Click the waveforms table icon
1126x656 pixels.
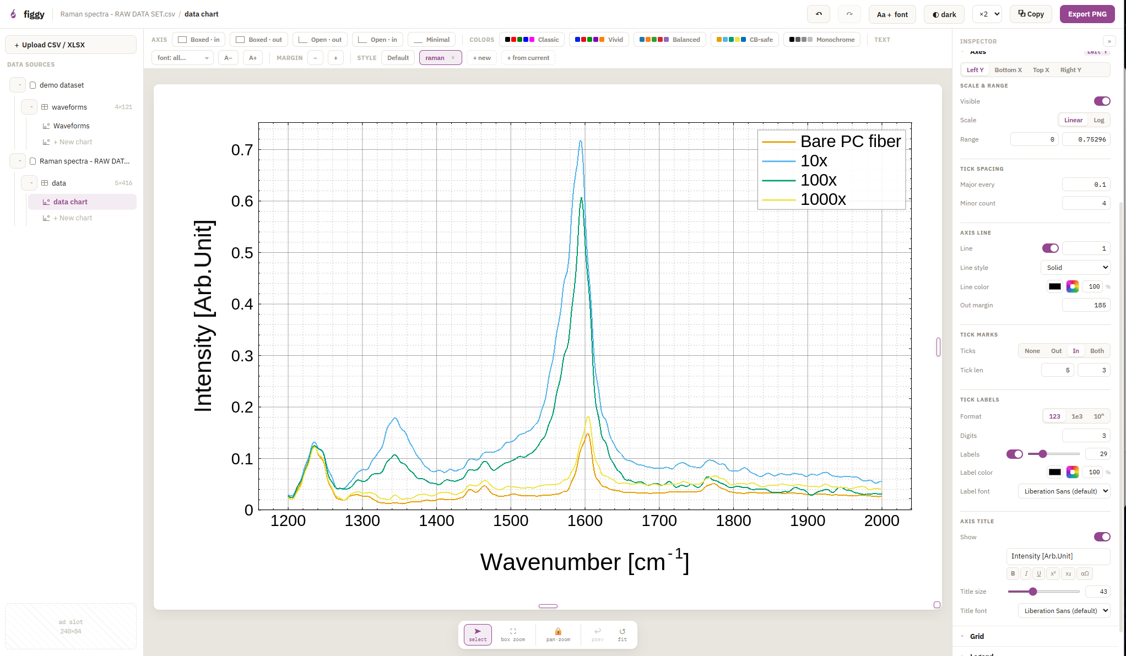click(45, 107)
